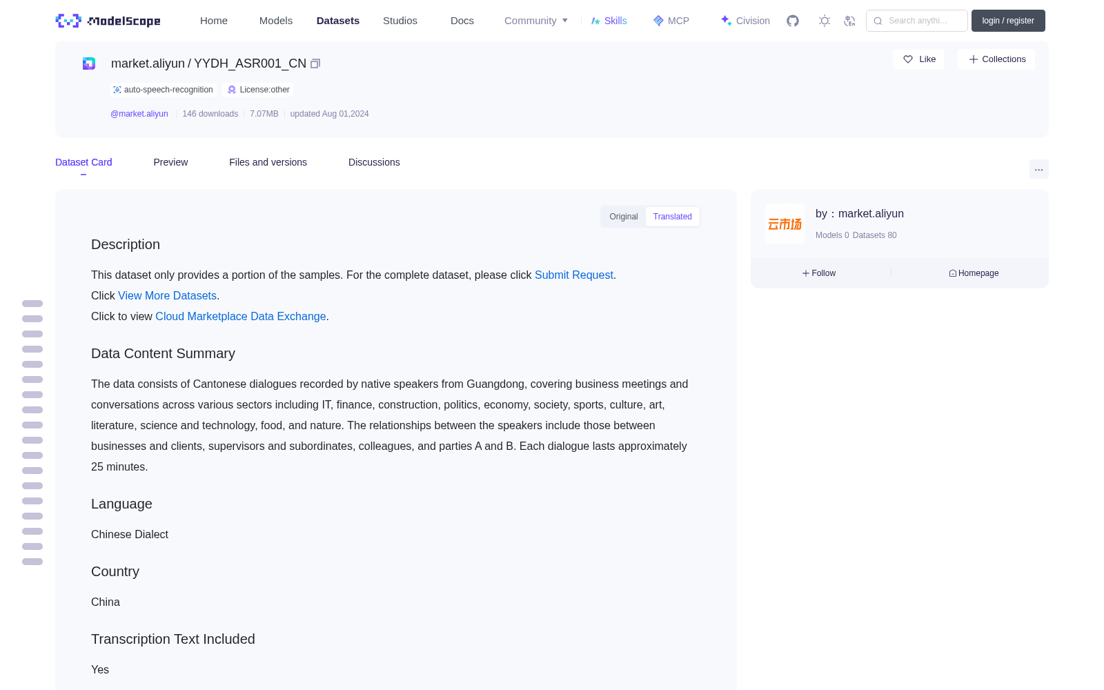Switch to the Dataset Card tab
Viewport: 1104px width, 690px height.
pyautogui.click(x=83, y=162)
